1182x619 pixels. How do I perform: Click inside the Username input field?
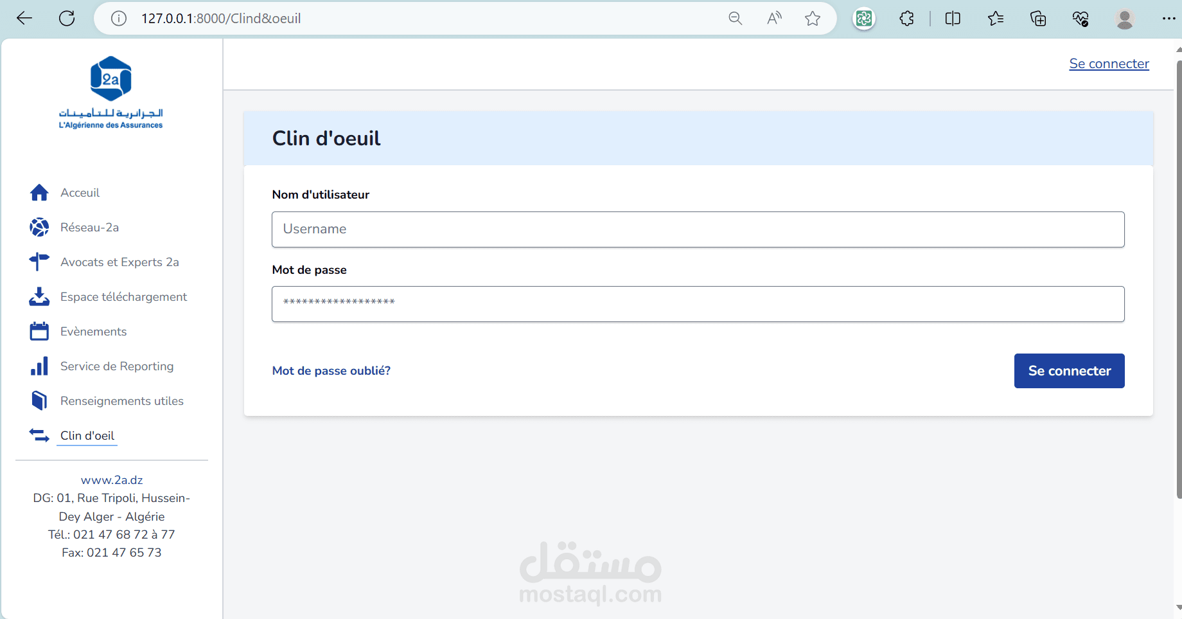[698, 229]
